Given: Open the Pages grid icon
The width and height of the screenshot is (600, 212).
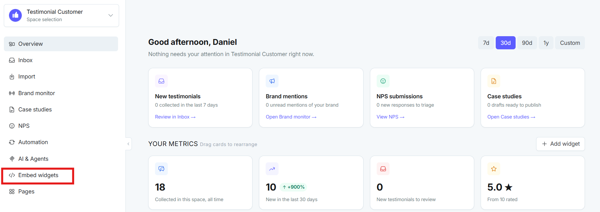Looking at the screenshot, I should [12, 192].
